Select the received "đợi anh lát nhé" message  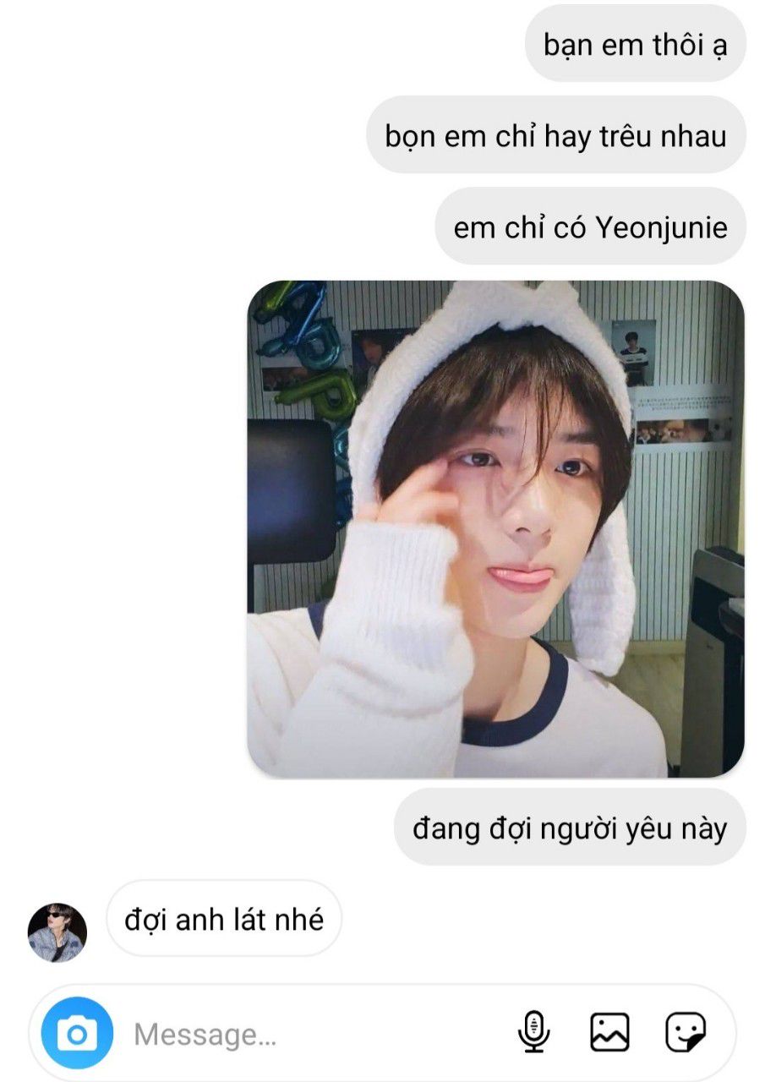coord(224,919)
